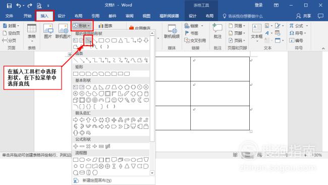
Task: Choose the trapezoid in basic shapes
Action: coord(114,87)
